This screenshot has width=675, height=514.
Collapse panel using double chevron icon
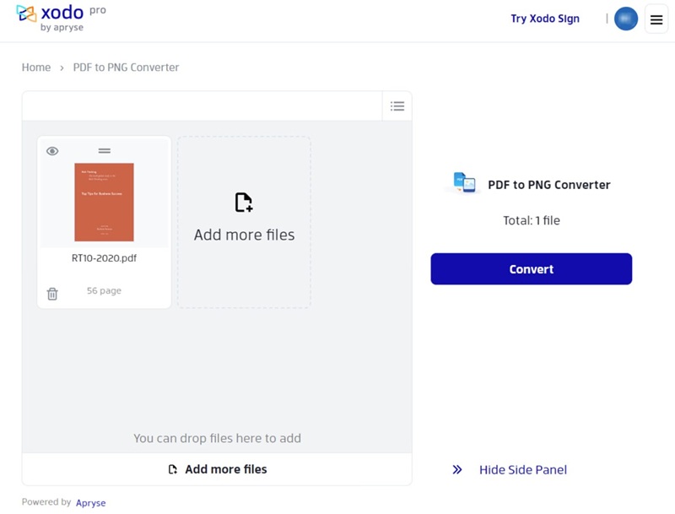click(x=457, y=469)
